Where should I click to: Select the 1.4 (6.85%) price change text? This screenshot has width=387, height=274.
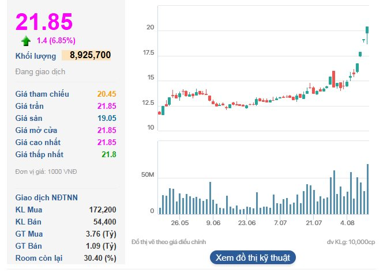(x=56, y=40)
